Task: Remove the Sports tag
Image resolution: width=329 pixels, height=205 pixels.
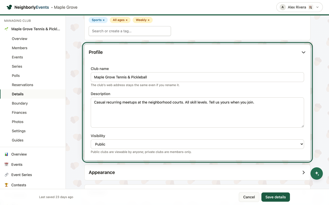Action: [x=104, y=20]
